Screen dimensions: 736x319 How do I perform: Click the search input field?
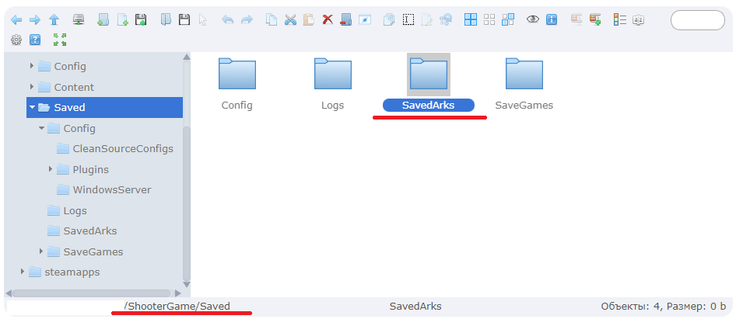coord(698,20)
